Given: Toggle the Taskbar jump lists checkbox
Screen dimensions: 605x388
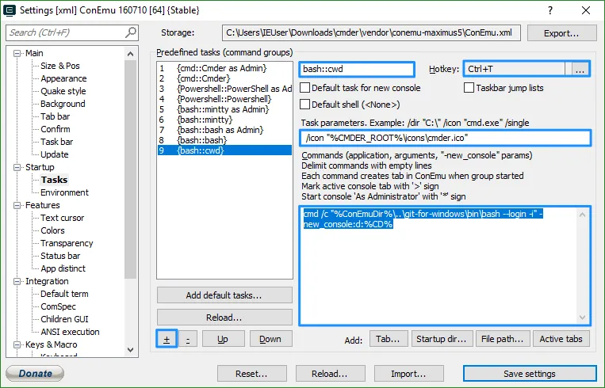Looking at the screenshot, I should point(469,88).
